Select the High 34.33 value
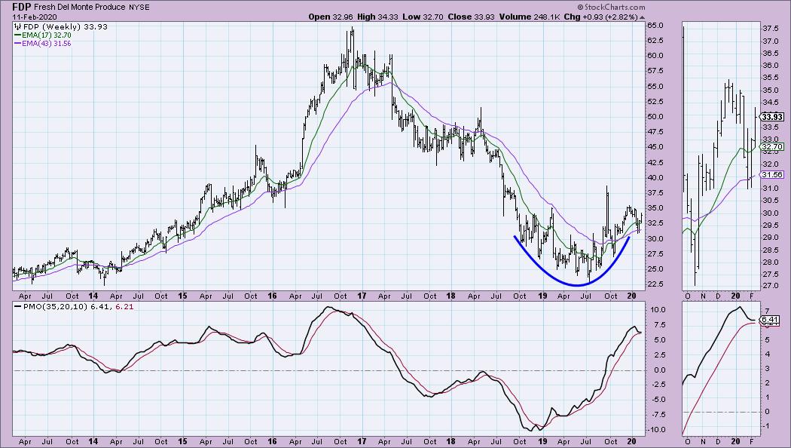This screenshot has height=448, width=791. (x=377, y=17)
